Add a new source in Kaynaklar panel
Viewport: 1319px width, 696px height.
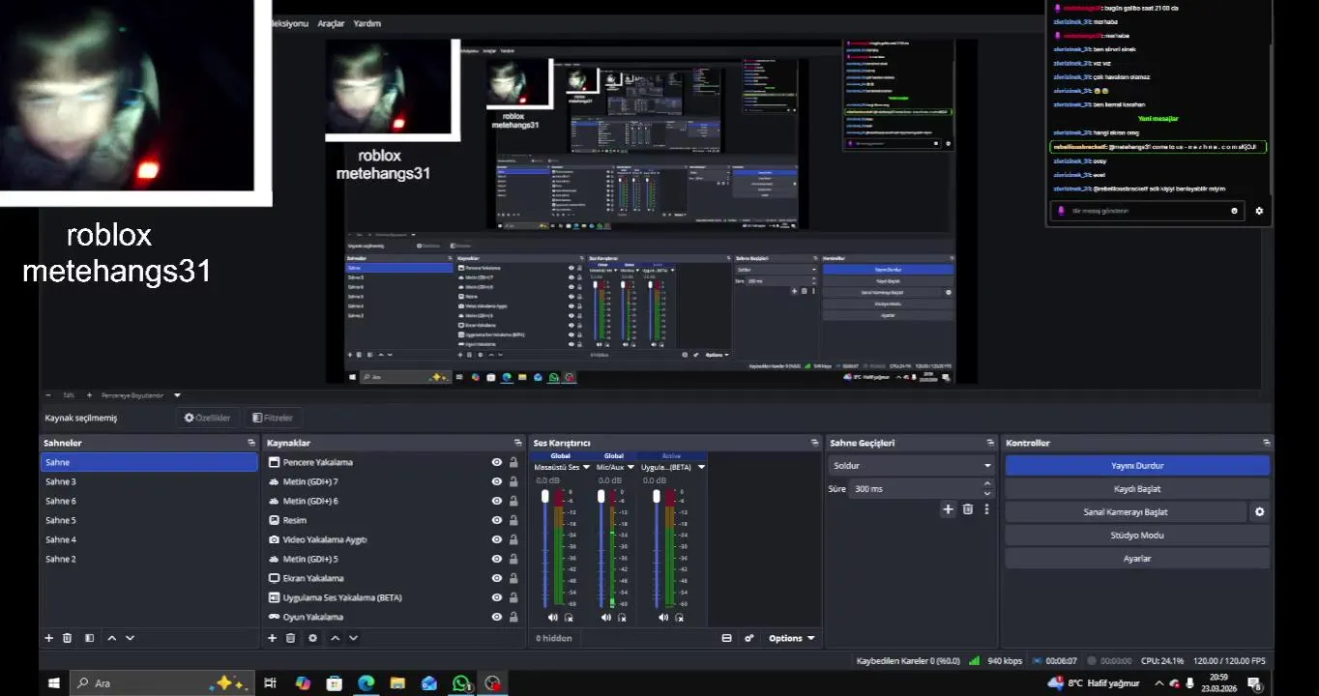coord(273,638)
